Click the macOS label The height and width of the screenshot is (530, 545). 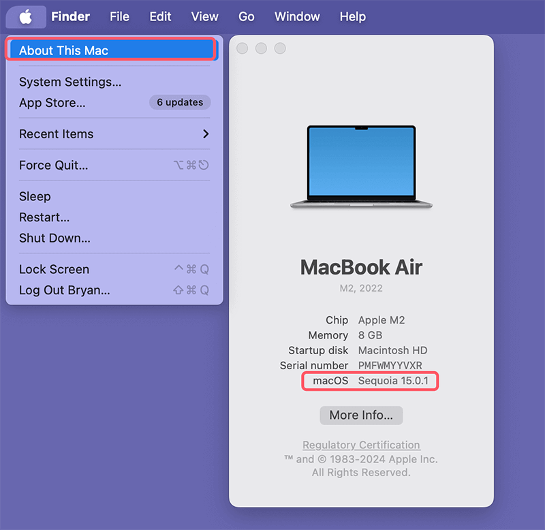coord(330,381)
